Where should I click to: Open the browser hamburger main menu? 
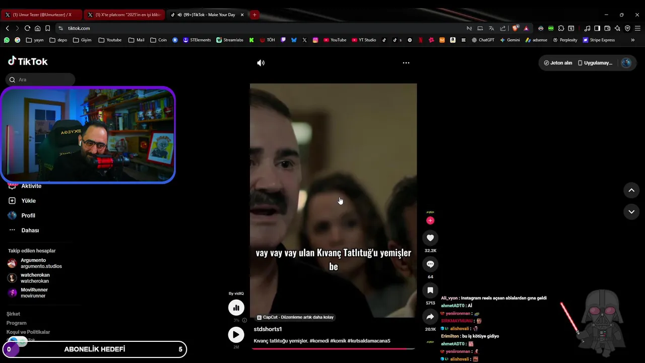click(637, 28)
